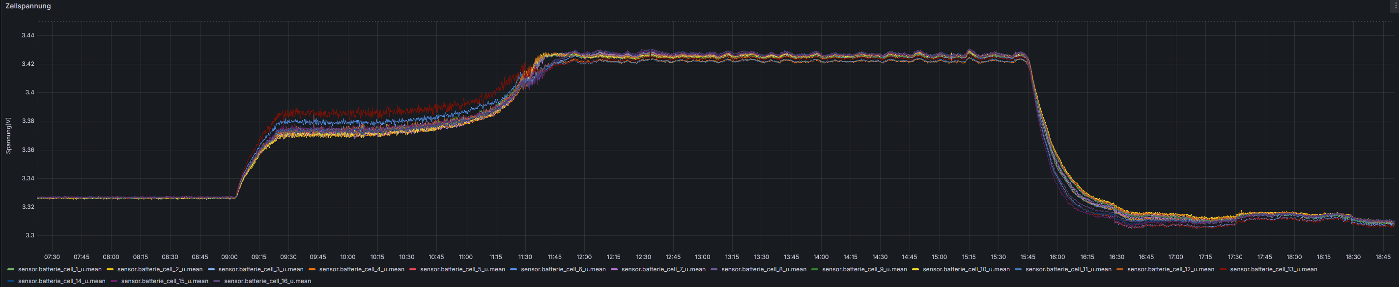This screenshot has width=1399, height=287.
Task: Isolate sensor.batterie_cell_13_u.mean via legend label
Action: point(1273,269)
